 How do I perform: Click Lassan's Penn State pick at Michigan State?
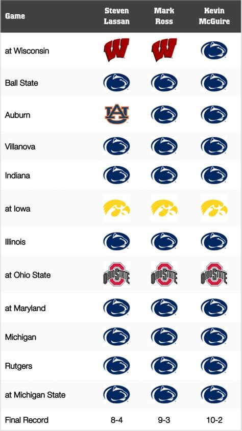116,394
